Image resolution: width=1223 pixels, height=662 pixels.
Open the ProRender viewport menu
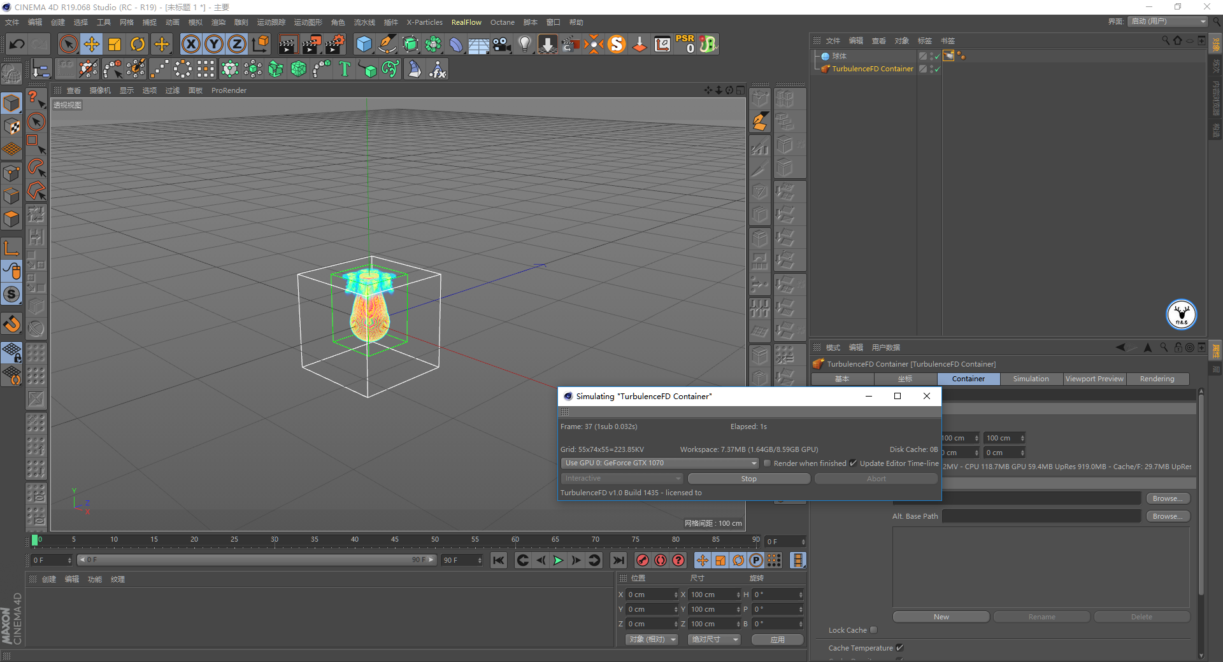229,90
